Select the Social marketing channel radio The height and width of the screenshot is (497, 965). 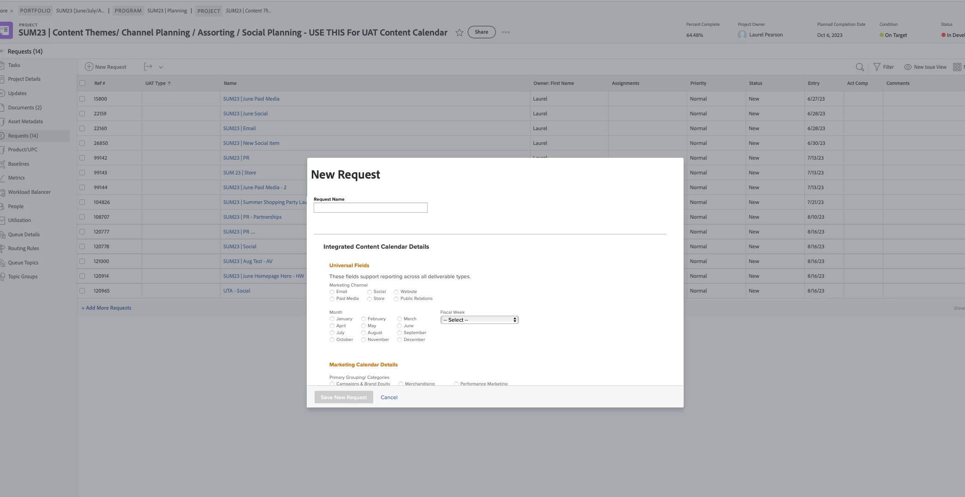pyautogui.click(x=369, y=292)
